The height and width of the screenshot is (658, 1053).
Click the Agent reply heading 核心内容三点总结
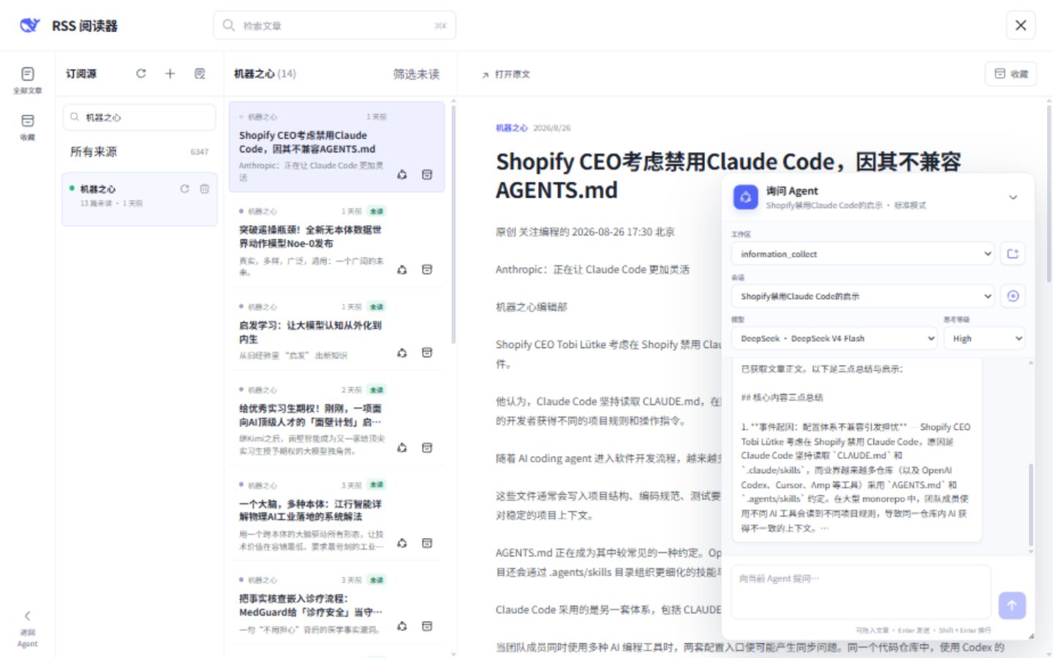(x=782, y=398)
